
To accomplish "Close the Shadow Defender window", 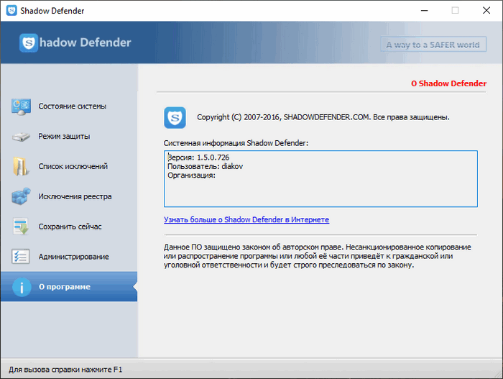I will tap(486, 11).
